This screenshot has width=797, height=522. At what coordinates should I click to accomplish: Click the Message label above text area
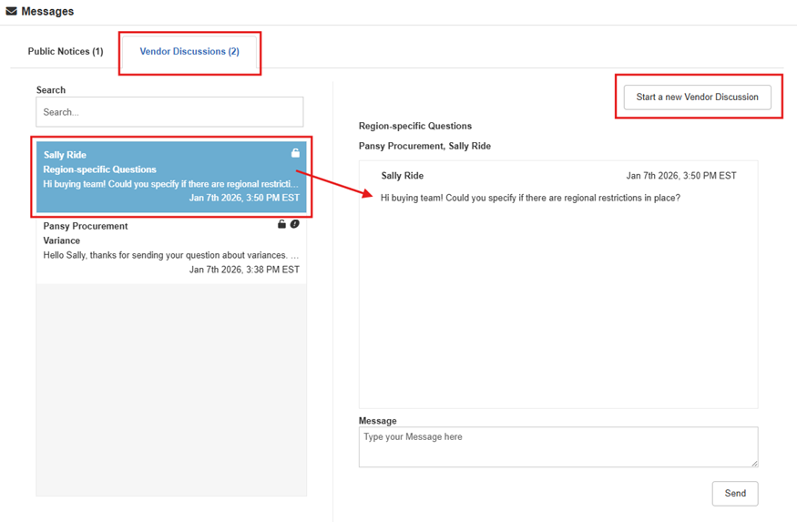[x=378, y=421]
